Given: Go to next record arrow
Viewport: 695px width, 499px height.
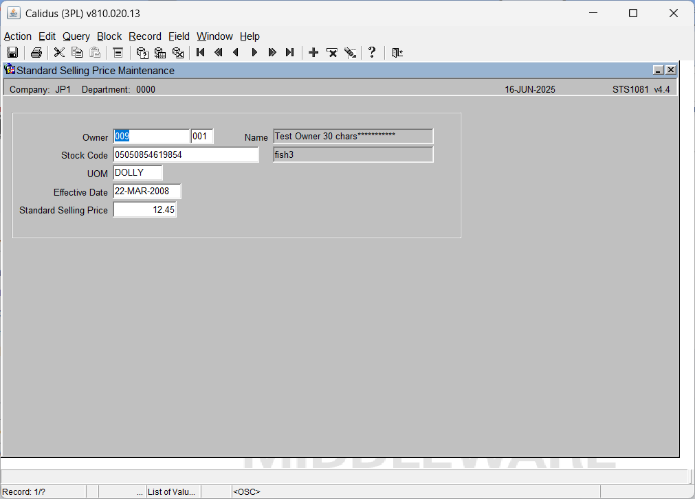Looking at the screenshot, I should tap(254, 53).
